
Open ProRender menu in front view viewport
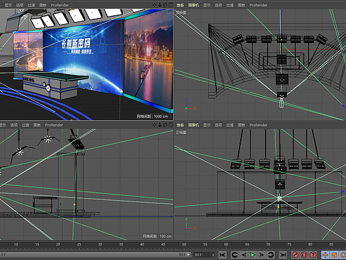tap(258, 125)
